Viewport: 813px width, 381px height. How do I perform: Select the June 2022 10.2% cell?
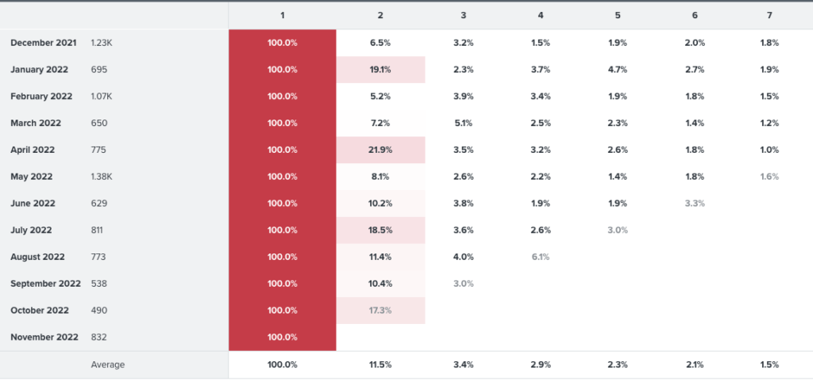tap(380, 203)
